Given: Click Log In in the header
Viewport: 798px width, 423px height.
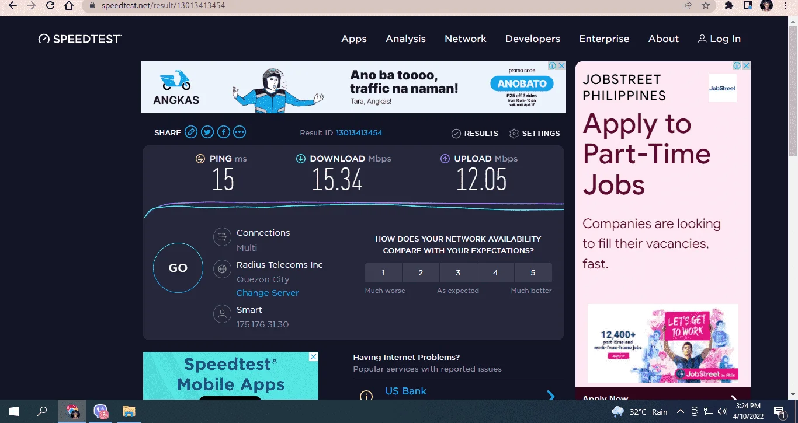Looking at the screenshot, I should (719, 39).
